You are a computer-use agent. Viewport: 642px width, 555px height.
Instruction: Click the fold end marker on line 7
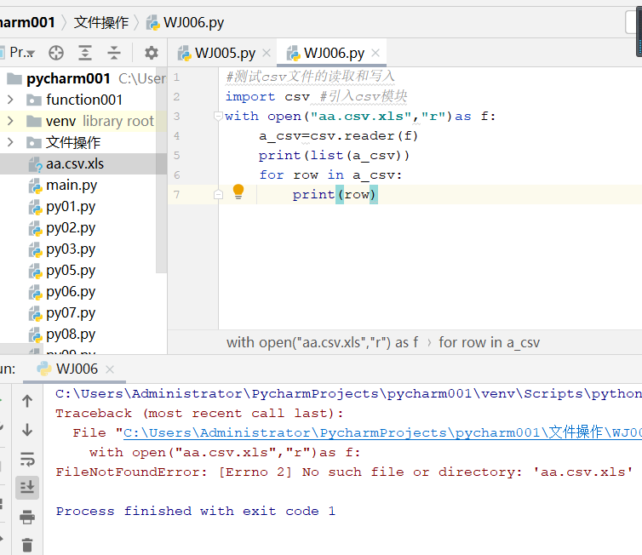click(218, 194)
